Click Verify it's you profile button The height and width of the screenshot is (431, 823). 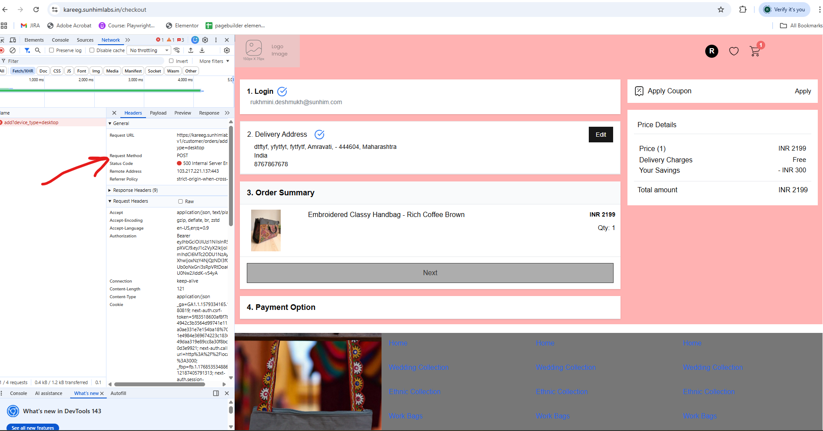pos(785,10)
